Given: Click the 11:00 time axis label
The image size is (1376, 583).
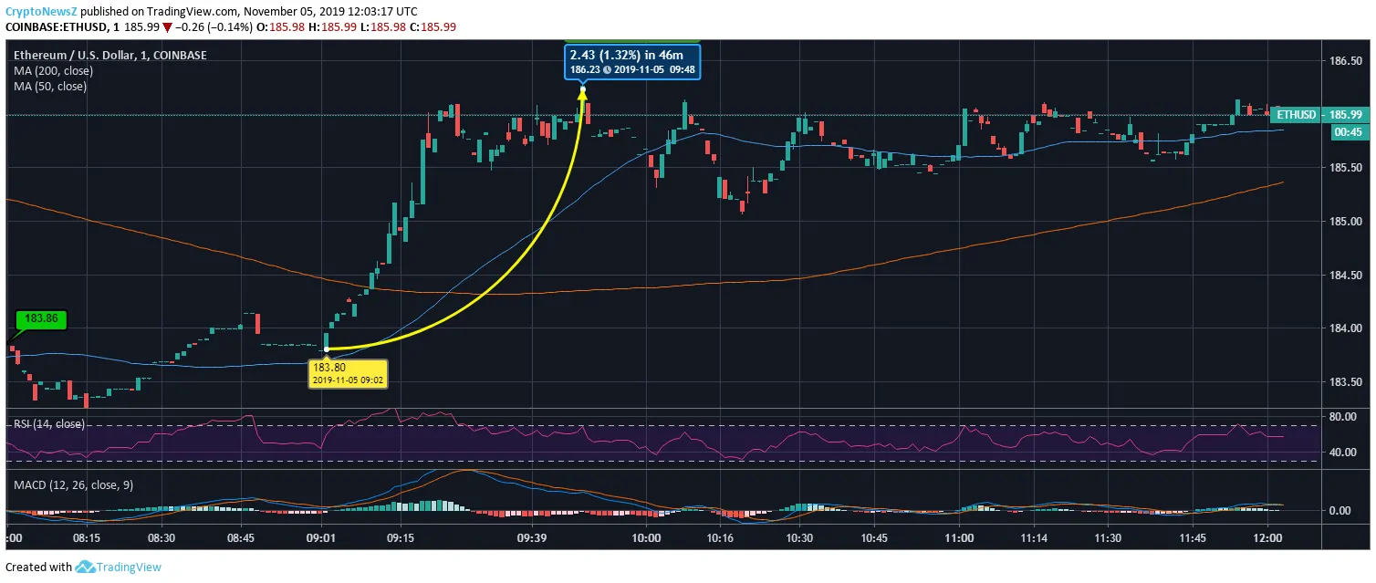Looking at the screenshot, I should click(959, 539).
